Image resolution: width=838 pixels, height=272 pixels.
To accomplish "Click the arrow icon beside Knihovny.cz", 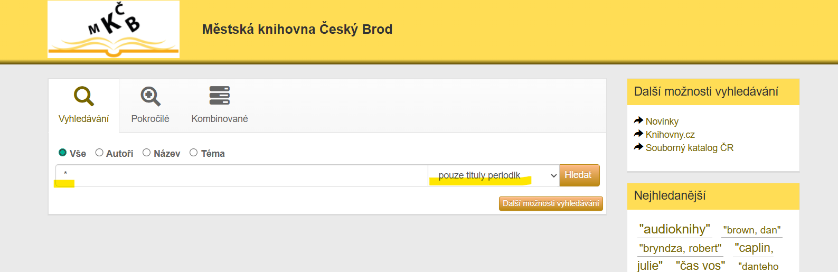I will click(638, 134).
